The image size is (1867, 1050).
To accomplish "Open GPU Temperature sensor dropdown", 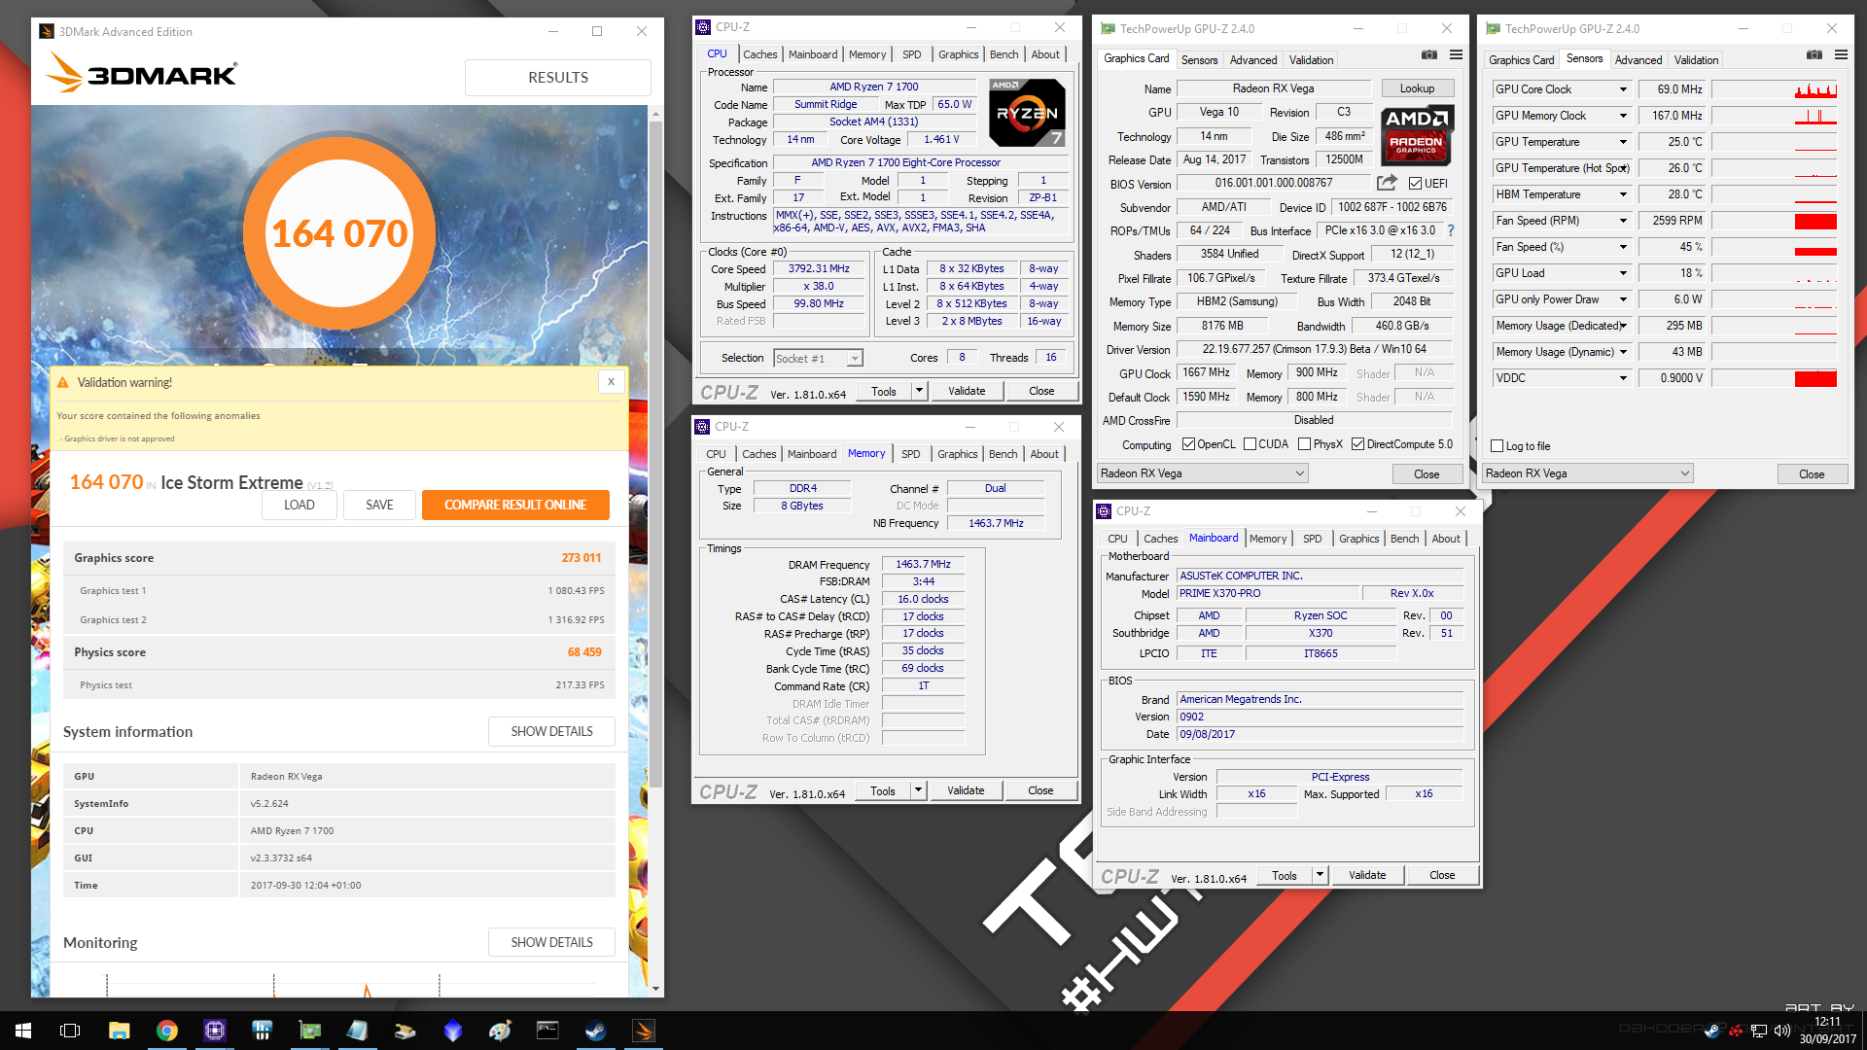I will pyautogui.click(x=1623, y=142).
